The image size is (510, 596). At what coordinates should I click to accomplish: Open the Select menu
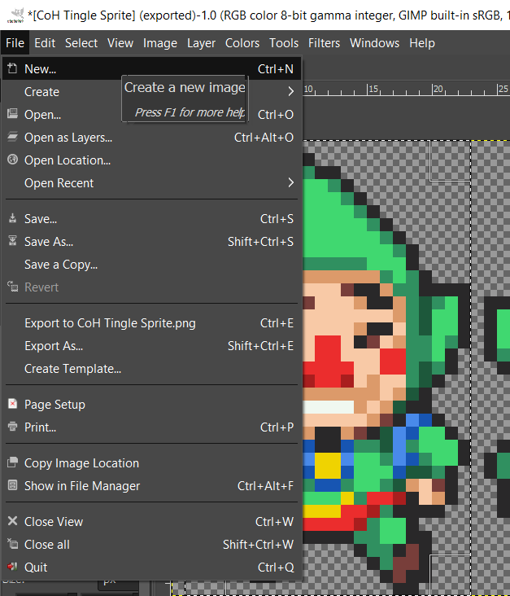[81, 43]
